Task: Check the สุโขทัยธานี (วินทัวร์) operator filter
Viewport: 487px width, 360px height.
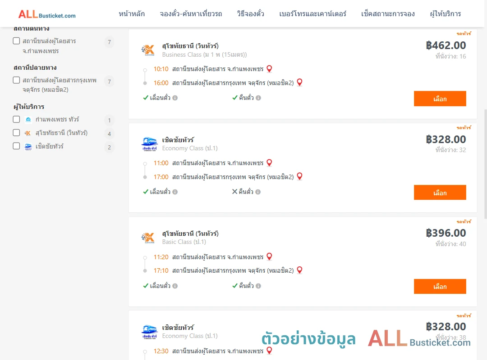Action: click(x=17, y=133)
